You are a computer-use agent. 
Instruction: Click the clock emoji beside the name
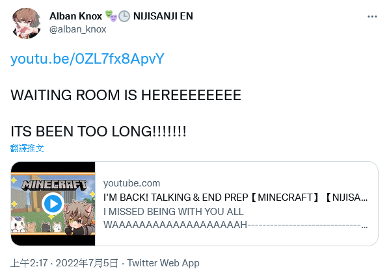(124, 16)
